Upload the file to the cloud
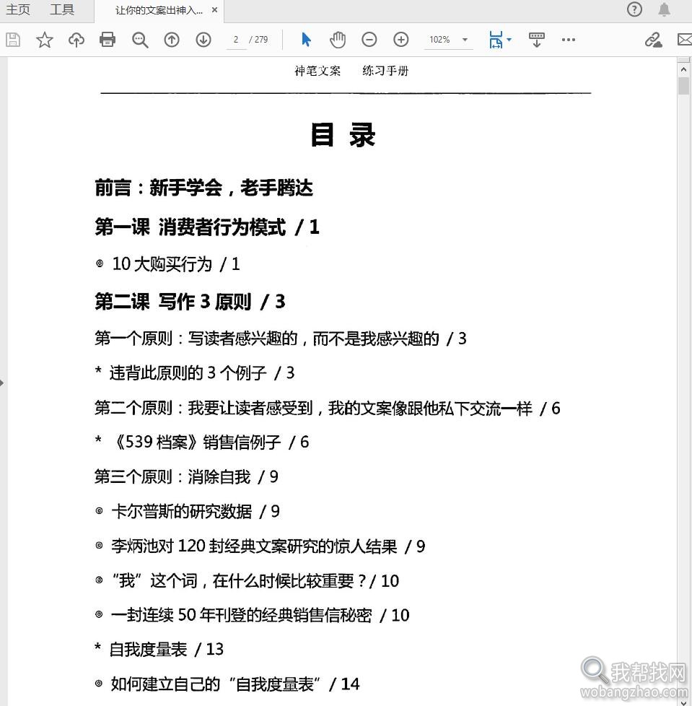The image size is (692, 706). [76, 40]
